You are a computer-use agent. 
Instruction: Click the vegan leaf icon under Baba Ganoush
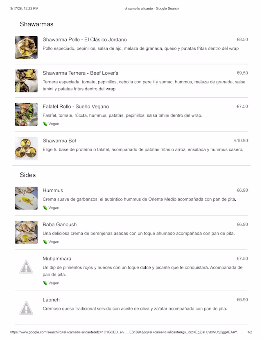[45, 242]
